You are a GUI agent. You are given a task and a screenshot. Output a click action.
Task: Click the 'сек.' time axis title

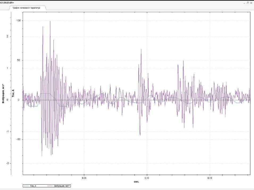click(136, 181)
